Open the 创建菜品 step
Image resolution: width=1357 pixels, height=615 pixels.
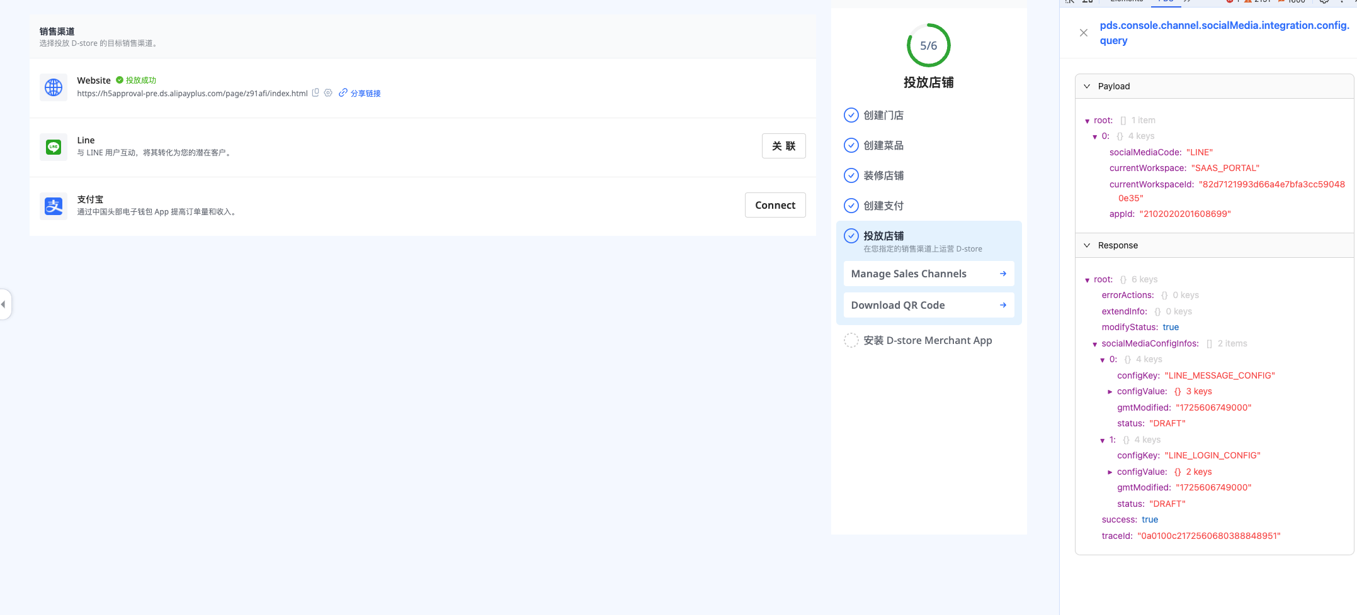coord(883,145)
